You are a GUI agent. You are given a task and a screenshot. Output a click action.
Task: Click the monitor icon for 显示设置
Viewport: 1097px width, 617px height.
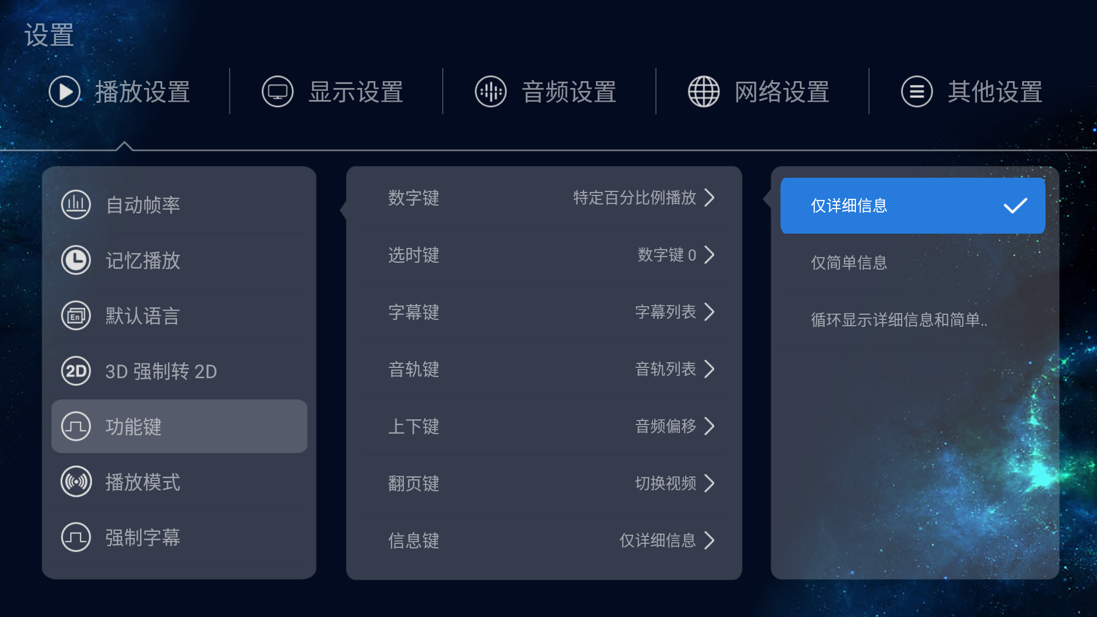278,91
